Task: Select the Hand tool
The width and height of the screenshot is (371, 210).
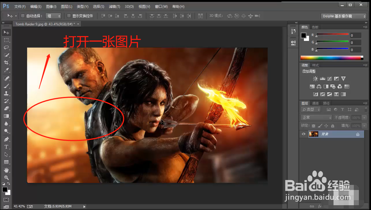Action: [6, 170]
